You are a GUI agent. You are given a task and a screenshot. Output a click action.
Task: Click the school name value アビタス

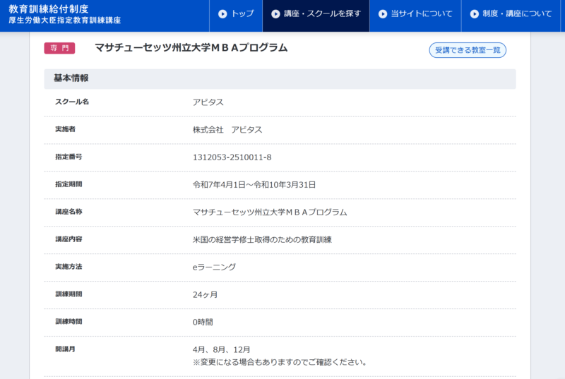point(208,102)
